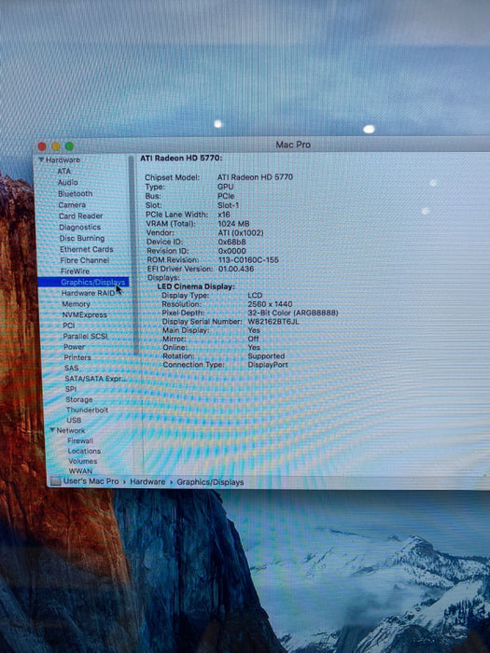Image resolution: width=490 pixels, height=653 pixels.
Task: Click the Pixel Depth 32-Bit Color value
Action: click(x=293, y=313)
